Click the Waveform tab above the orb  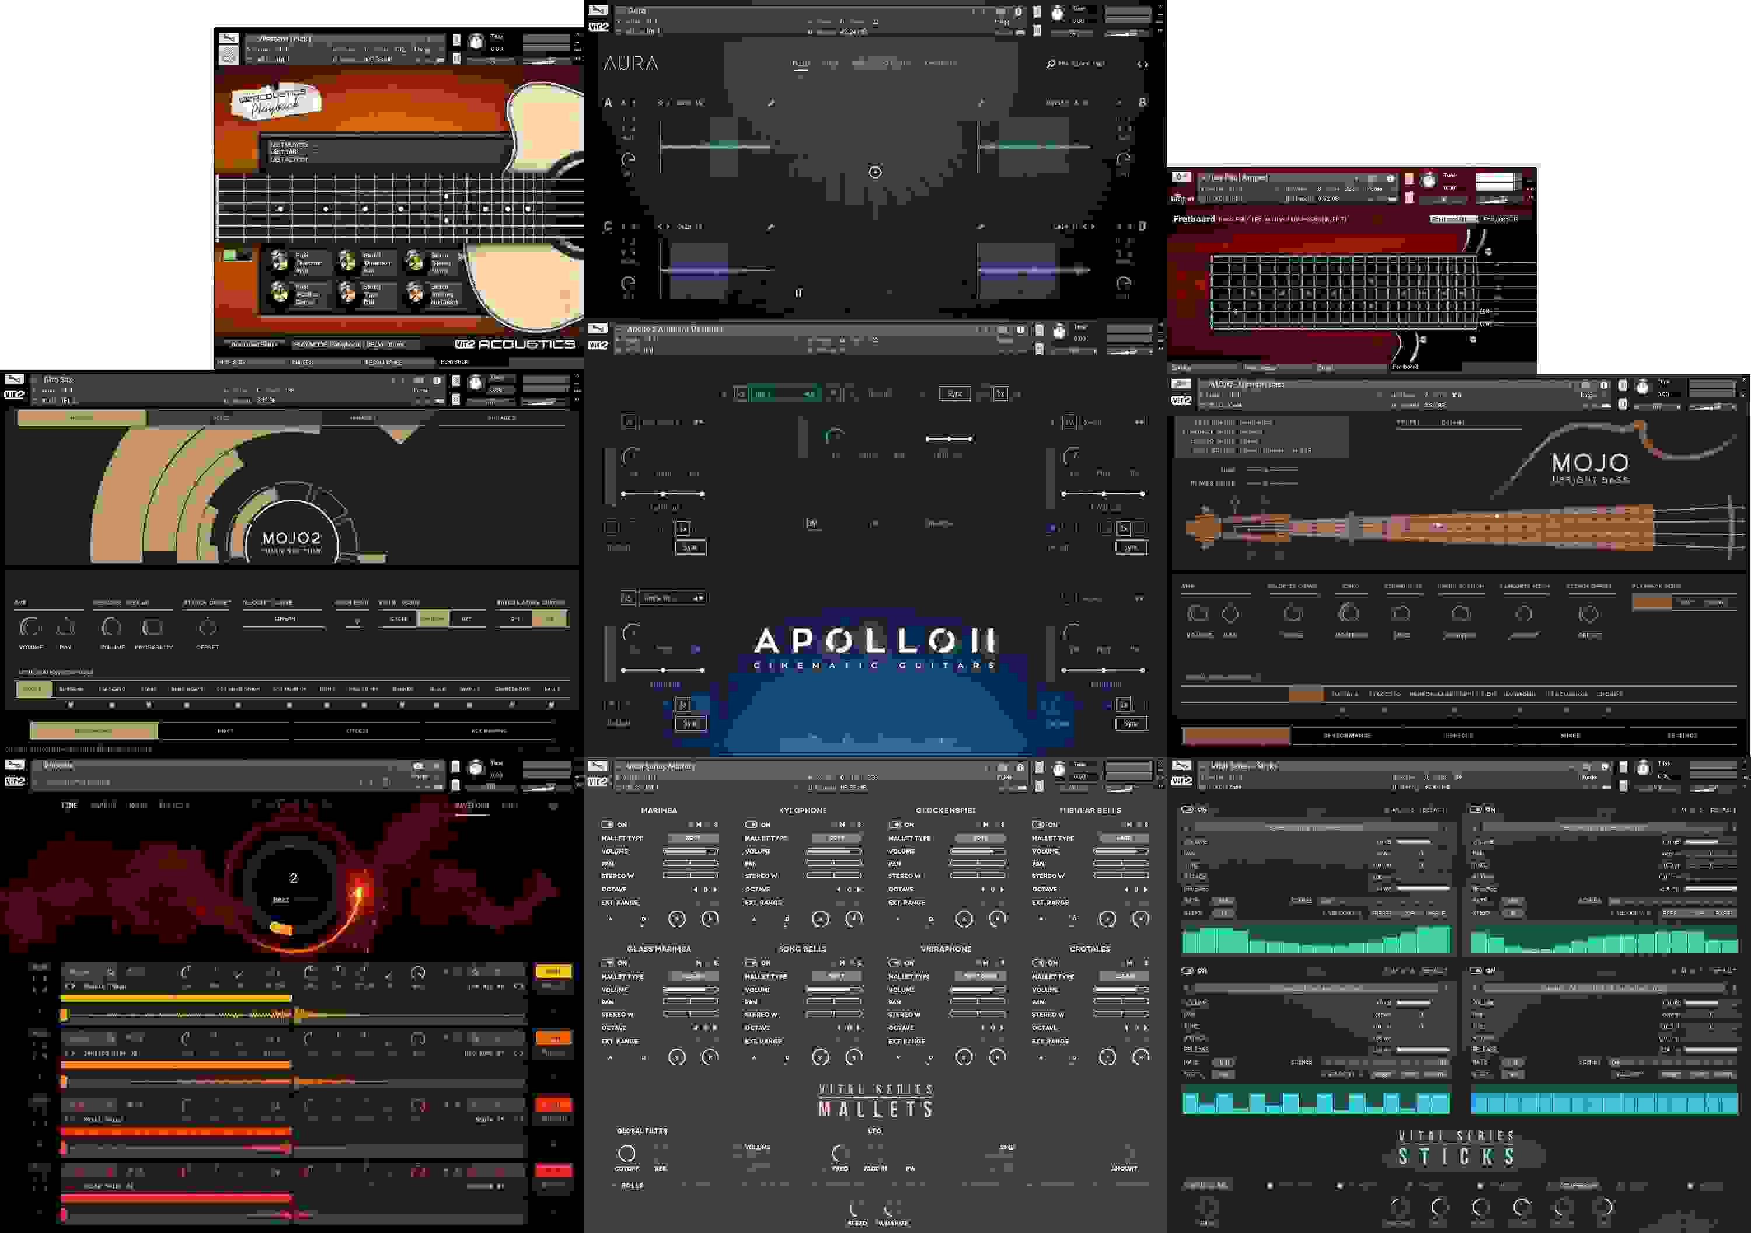(x=471, y=806)
